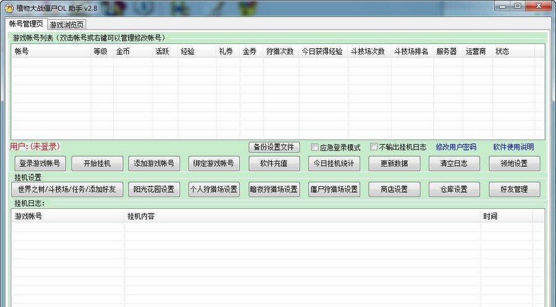
Task: Click 用户:(未登录) status text
Action: [x=35, y=146]
